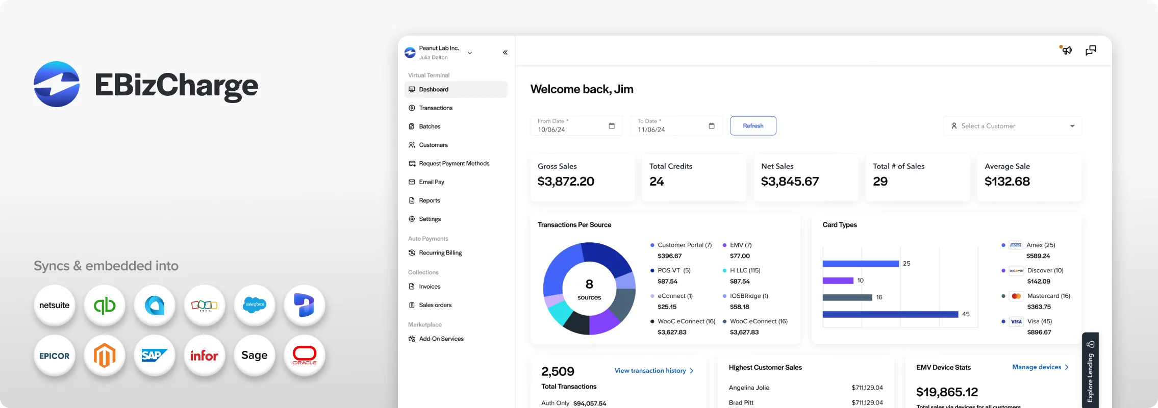Click the Zoho integration icon
1158x408 pixels.
pyautogui.click(x=205, y=305)
